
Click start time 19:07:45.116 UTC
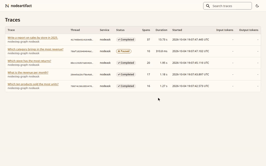coord(191,63)
